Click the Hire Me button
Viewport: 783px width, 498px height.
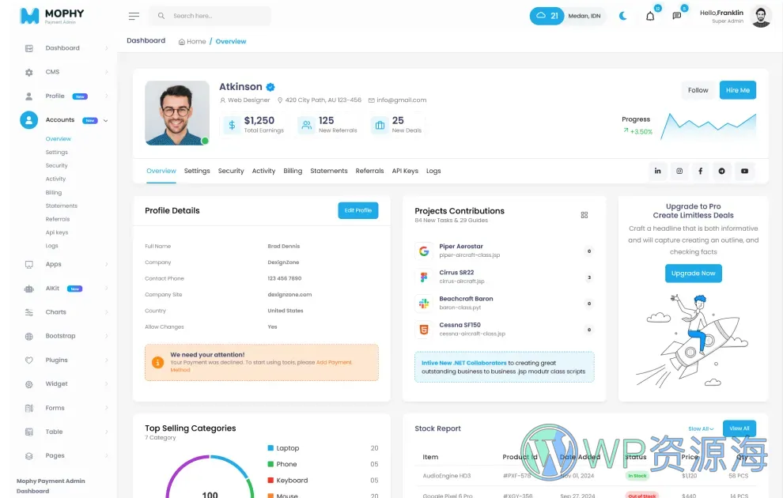click(737, 89)
